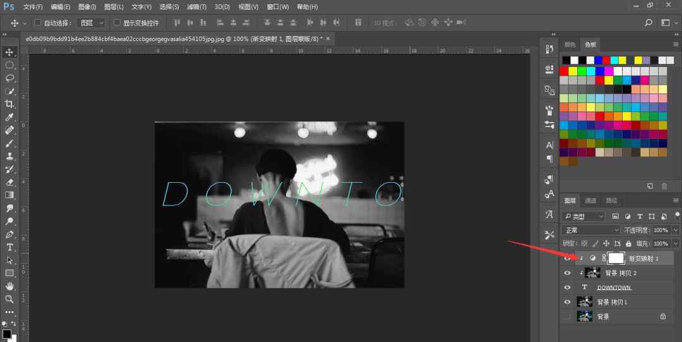
Task: Select the Zoom tool in the toolbox
Action: coord(9,299)
